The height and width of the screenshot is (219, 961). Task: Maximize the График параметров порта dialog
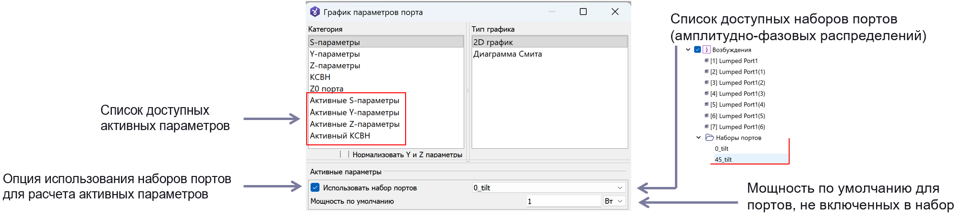pyautogui.click(x=583, y=11)
